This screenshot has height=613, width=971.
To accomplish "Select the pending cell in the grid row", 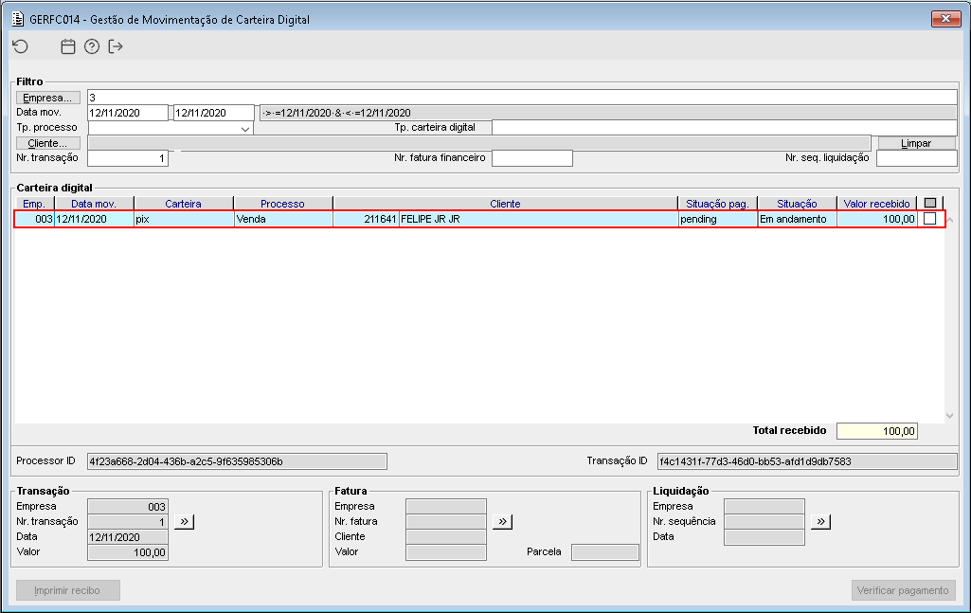I will click(x=718, y=219).
